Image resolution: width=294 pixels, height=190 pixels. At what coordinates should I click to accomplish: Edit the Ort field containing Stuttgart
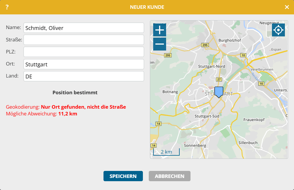pyautogui.click(x=84, y=64)
